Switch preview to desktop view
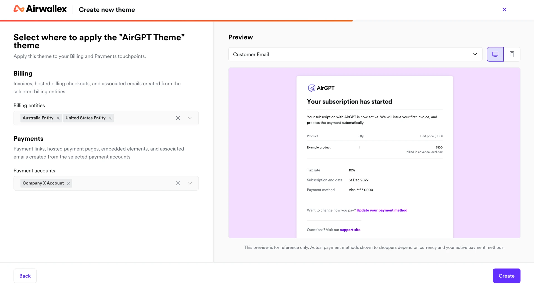The image size is (534, 290). click(x=495, y=54)
